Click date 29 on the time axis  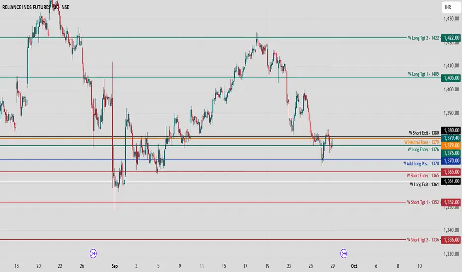pyautogui.click(x=332, y=266)
